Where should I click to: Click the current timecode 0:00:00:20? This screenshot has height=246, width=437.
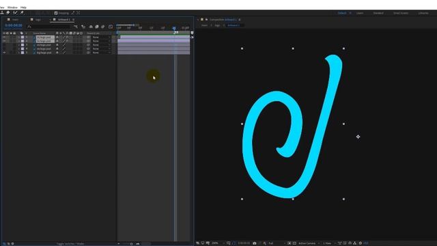[x=14, y=25]
